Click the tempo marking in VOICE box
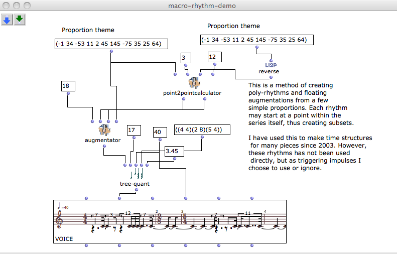 63,207
